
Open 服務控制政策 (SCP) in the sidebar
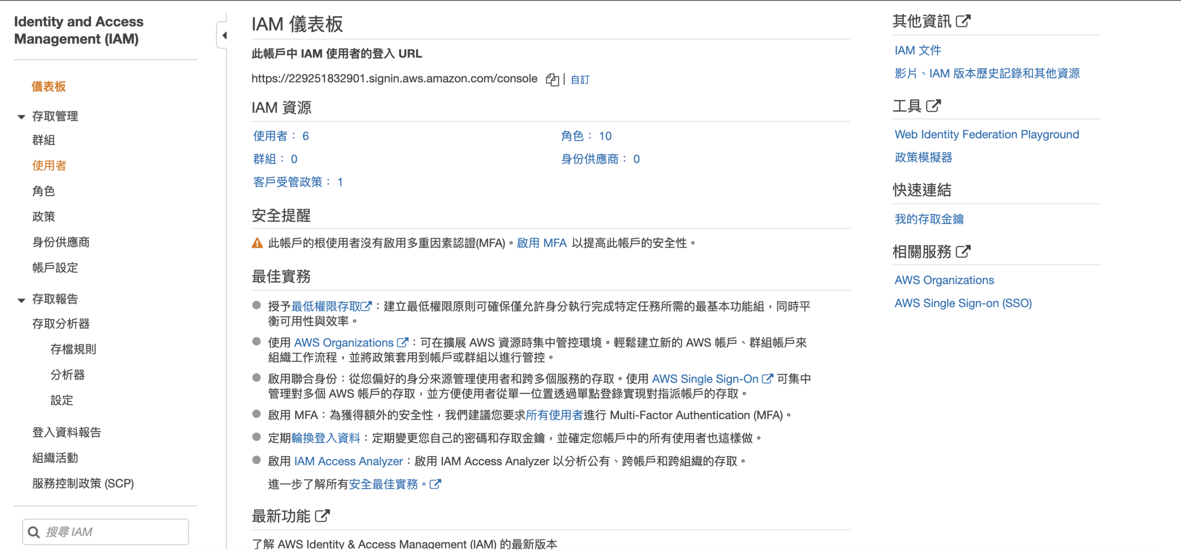pos(83,483)
